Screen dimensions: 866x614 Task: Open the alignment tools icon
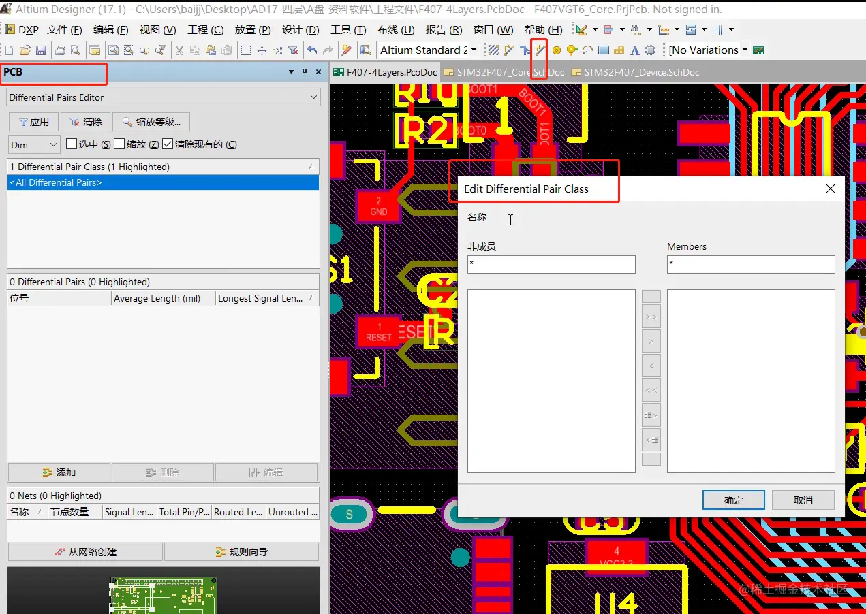pos(608,30)
